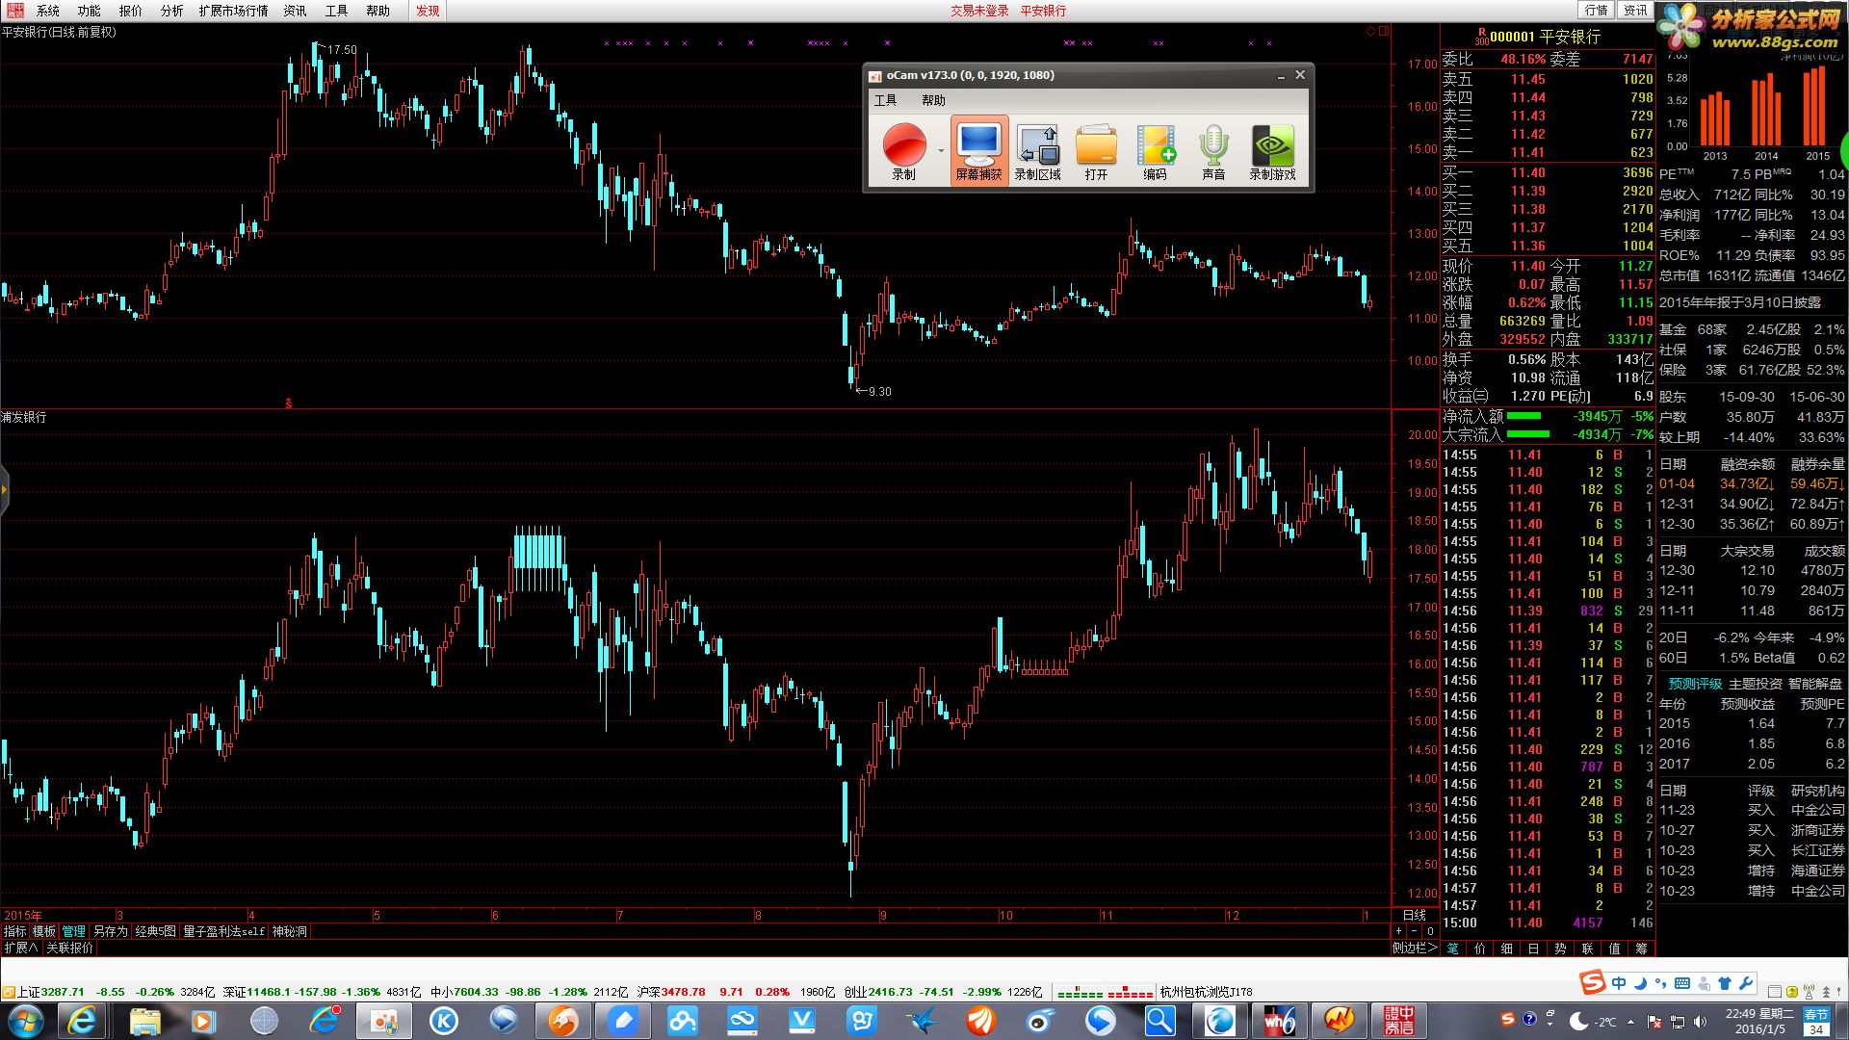This screenshot has height=1040, width=1849.
Task: Click the 行情 button at top right
Action: (1597, 10)
